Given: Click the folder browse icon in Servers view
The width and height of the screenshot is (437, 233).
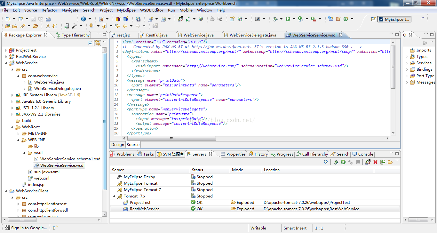Looking at the screenshot, I should (x=390, y=162).
